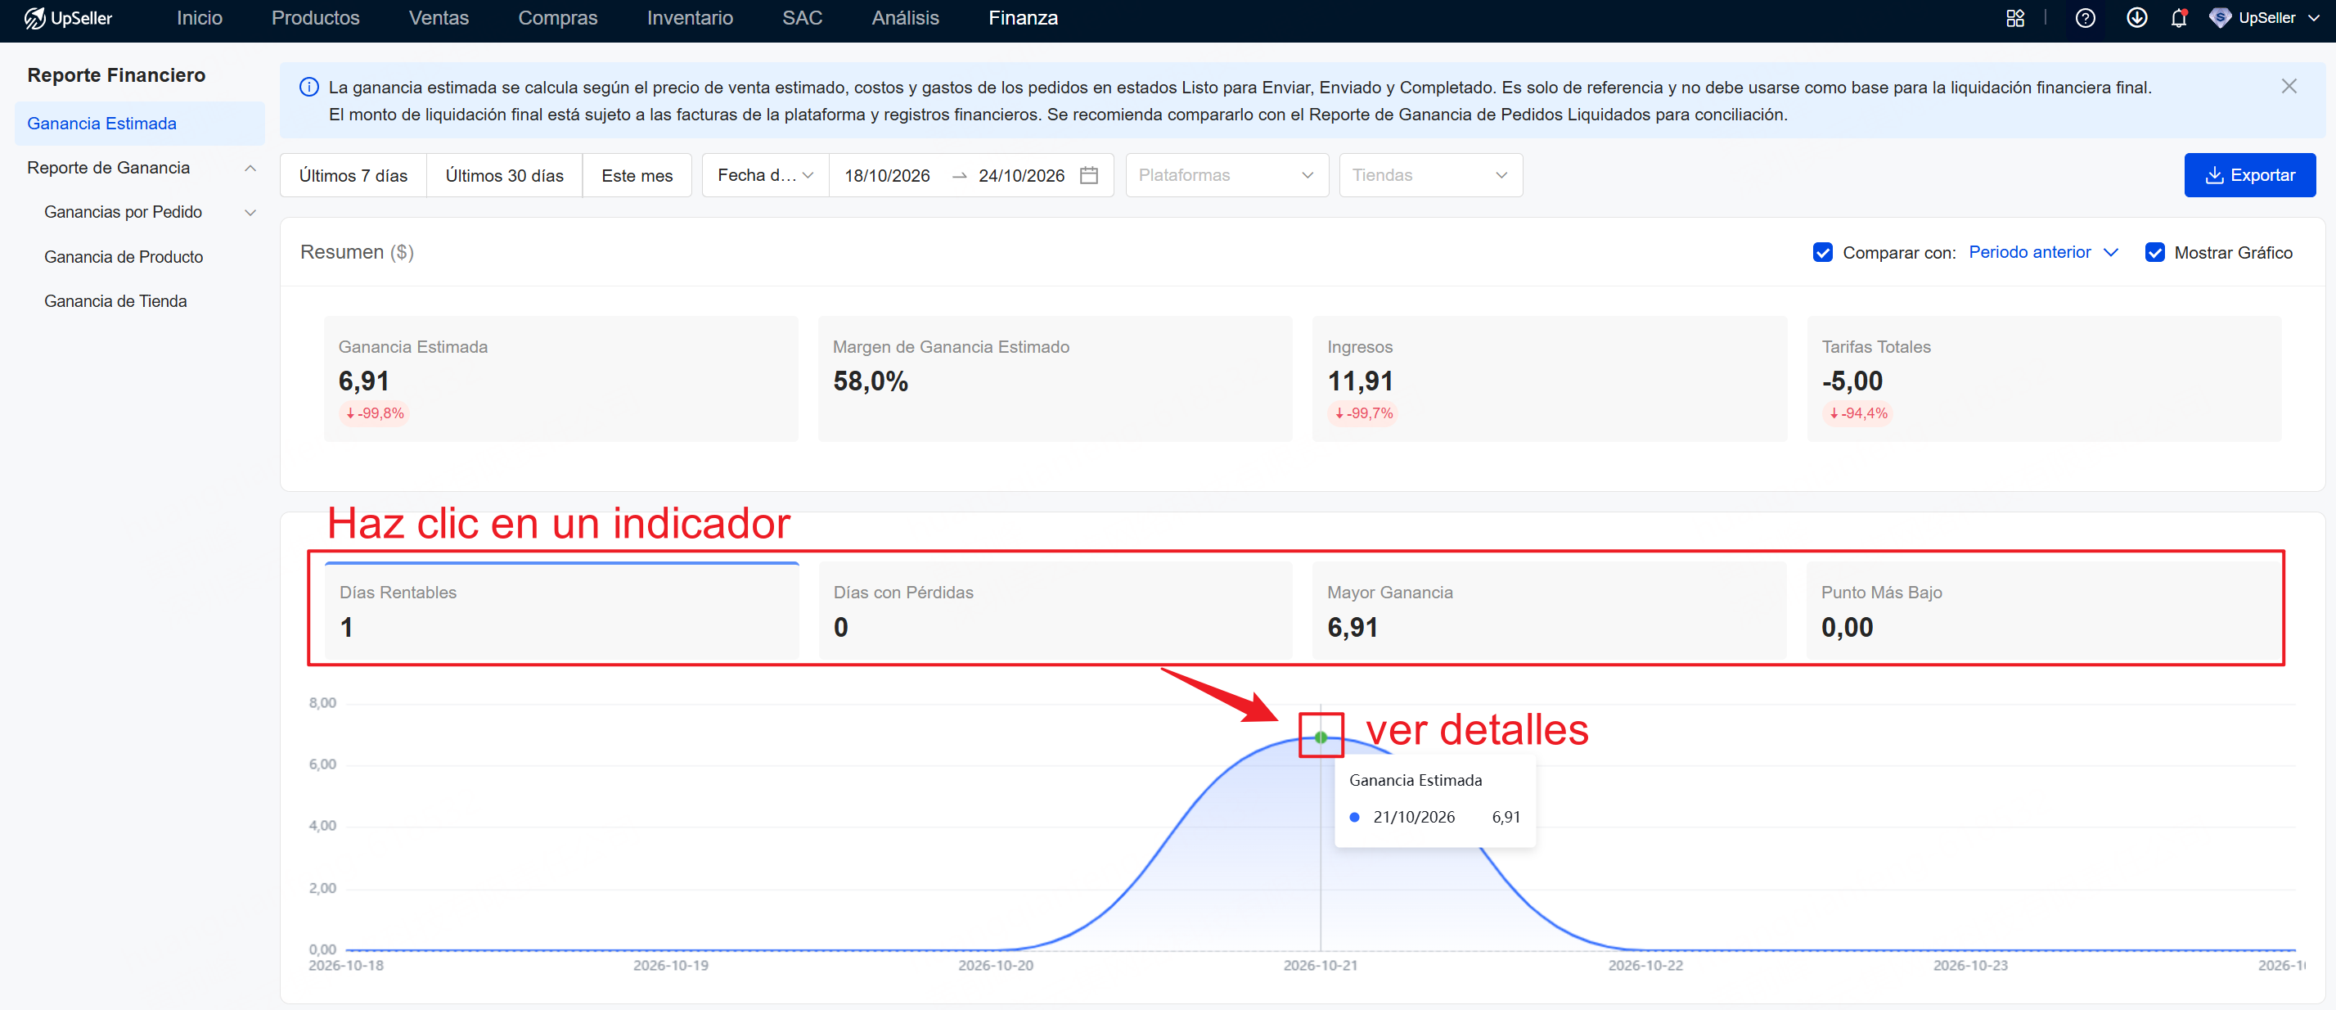Open the Plataformas dropdown
The image size is (2336, 1010).
(x=1226, y=175)
